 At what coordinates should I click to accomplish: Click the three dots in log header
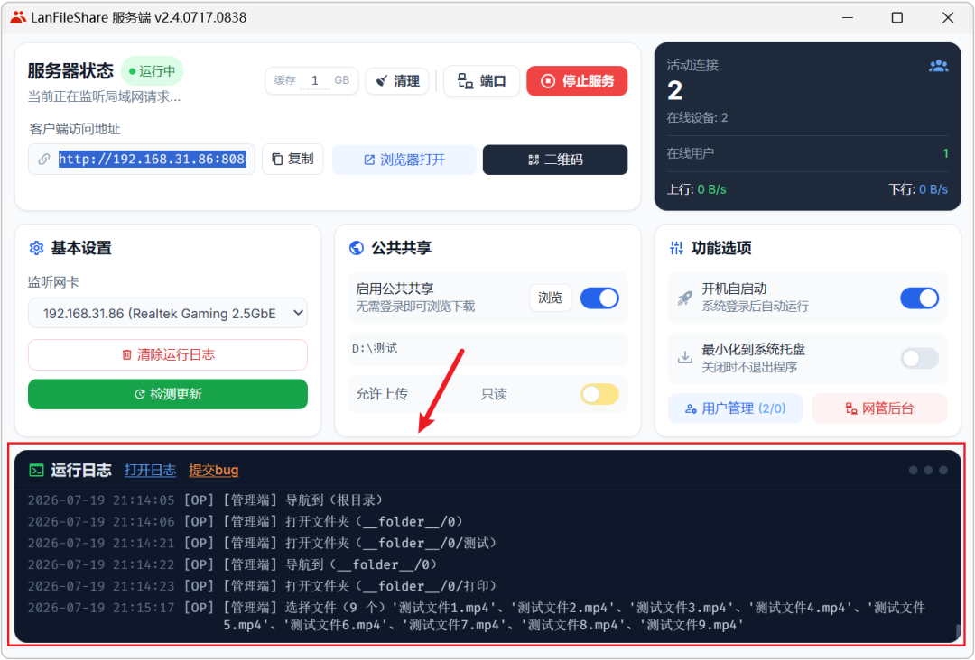coord(928,470)
